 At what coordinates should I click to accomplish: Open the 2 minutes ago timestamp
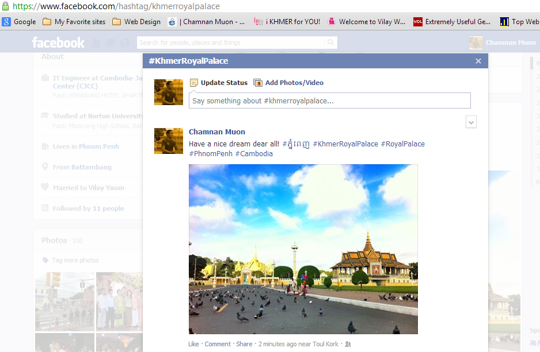point(277,344)
